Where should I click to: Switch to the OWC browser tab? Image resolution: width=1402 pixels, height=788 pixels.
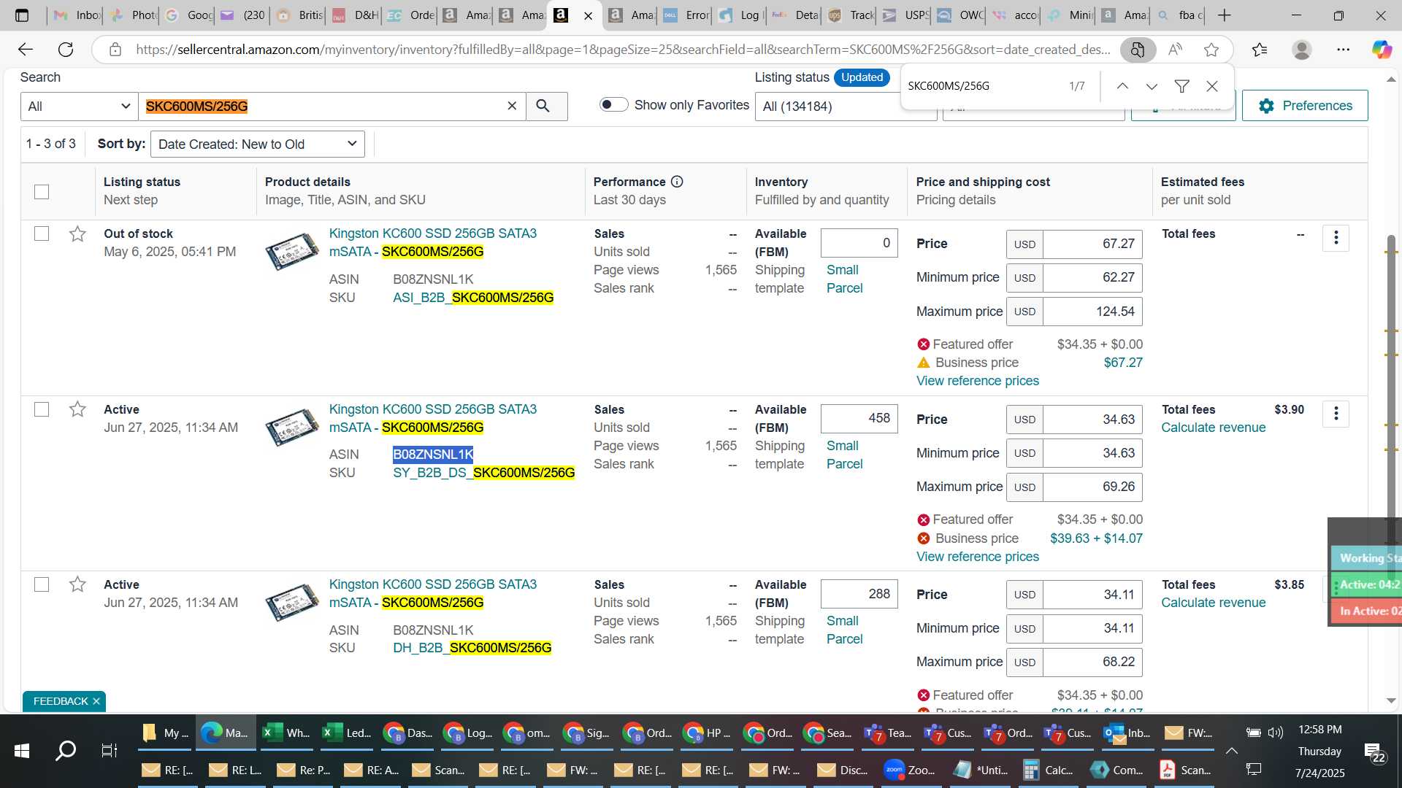coord(959,15)
